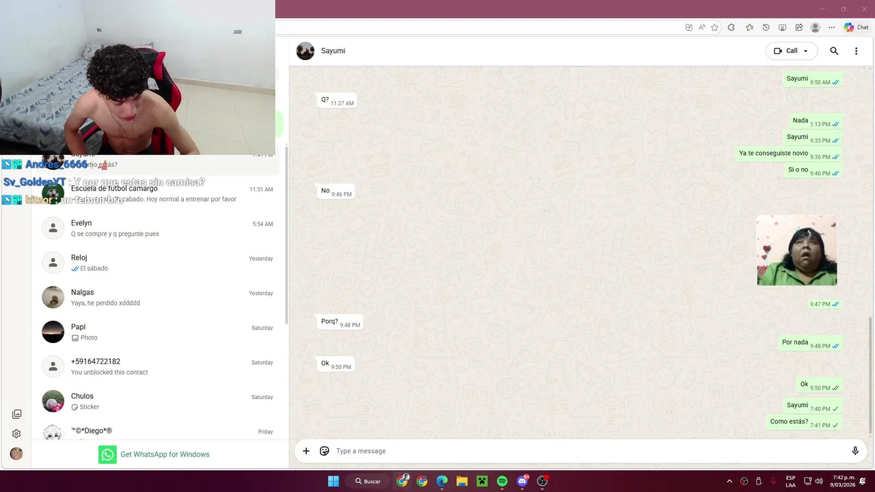Open your WhatsApp profile avatar
Screen dimensions: 875x492
tap(16, 454)
